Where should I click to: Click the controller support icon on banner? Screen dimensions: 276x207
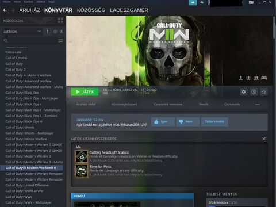pos(264,78)
